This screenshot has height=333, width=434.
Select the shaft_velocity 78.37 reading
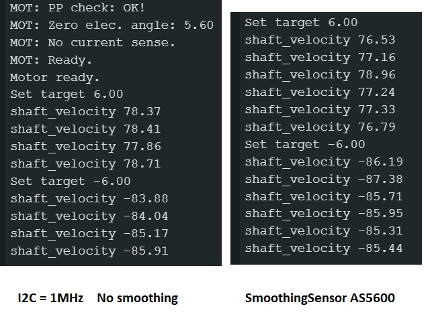[86, 112]
